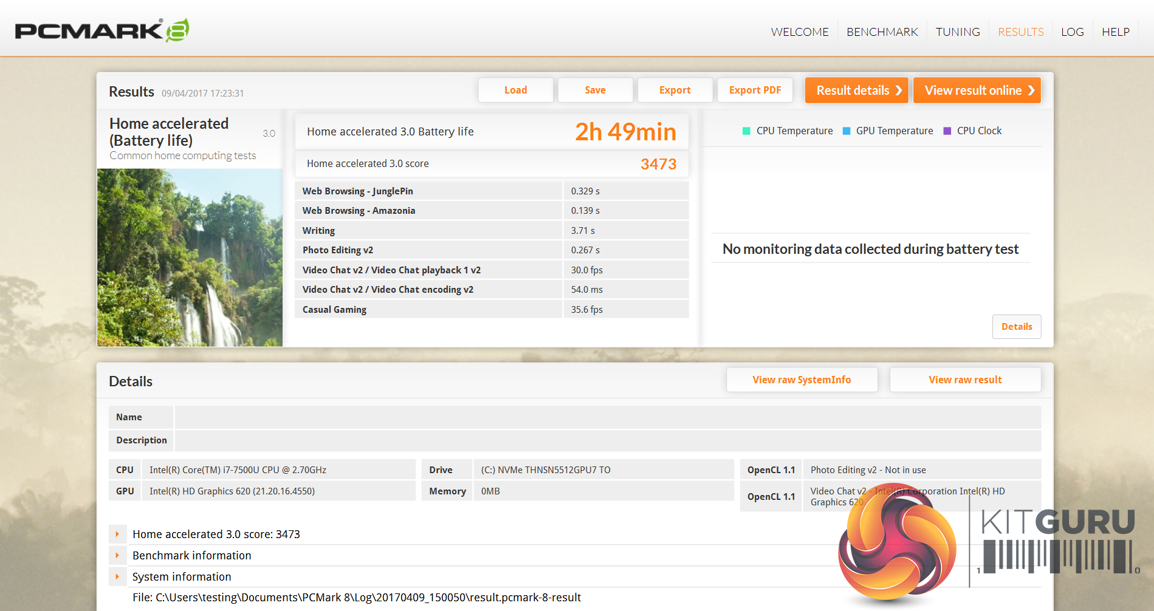Image resolution: width=1154 pixels, height=611 pixels.
Task: View result online
Action: coord(977,90)
